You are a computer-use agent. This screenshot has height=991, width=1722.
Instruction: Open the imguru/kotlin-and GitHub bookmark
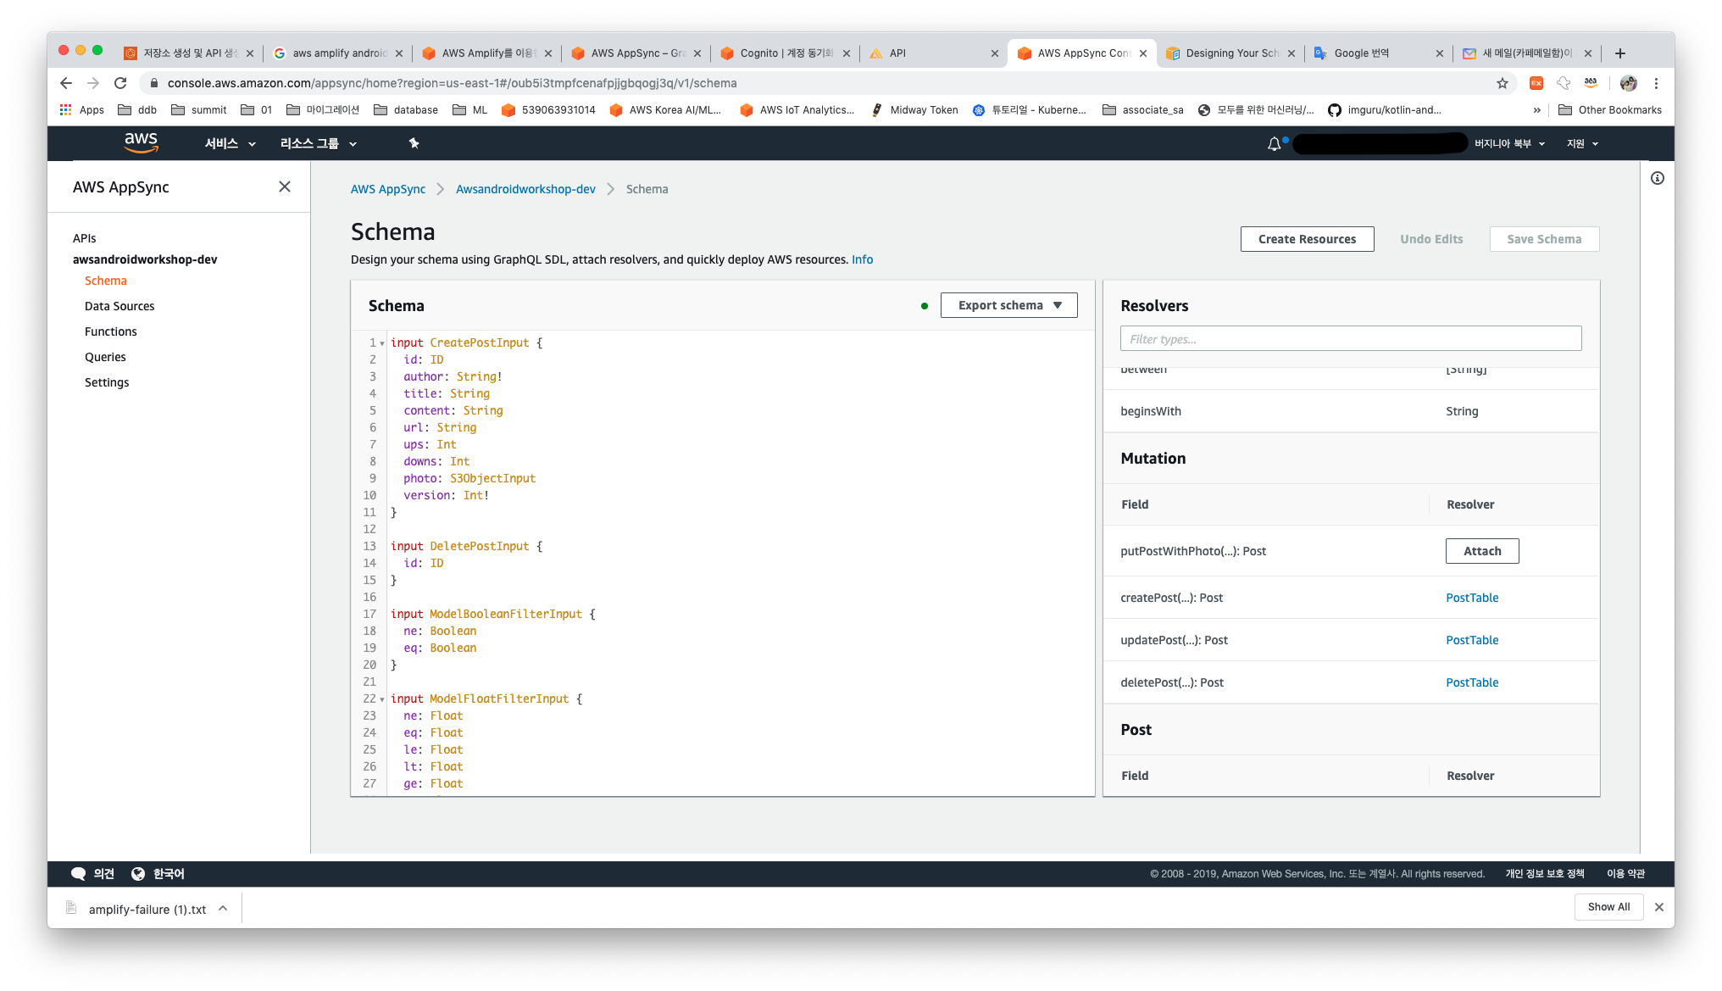[1385, 110]
